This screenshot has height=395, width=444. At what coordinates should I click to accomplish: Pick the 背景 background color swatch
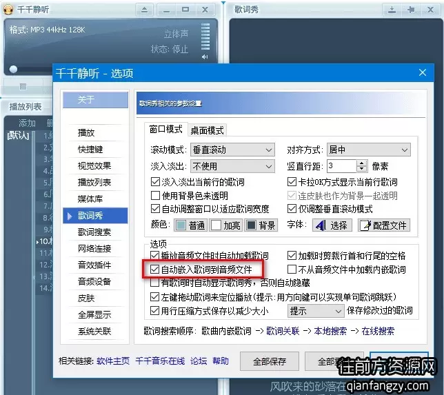click(261, 225)
